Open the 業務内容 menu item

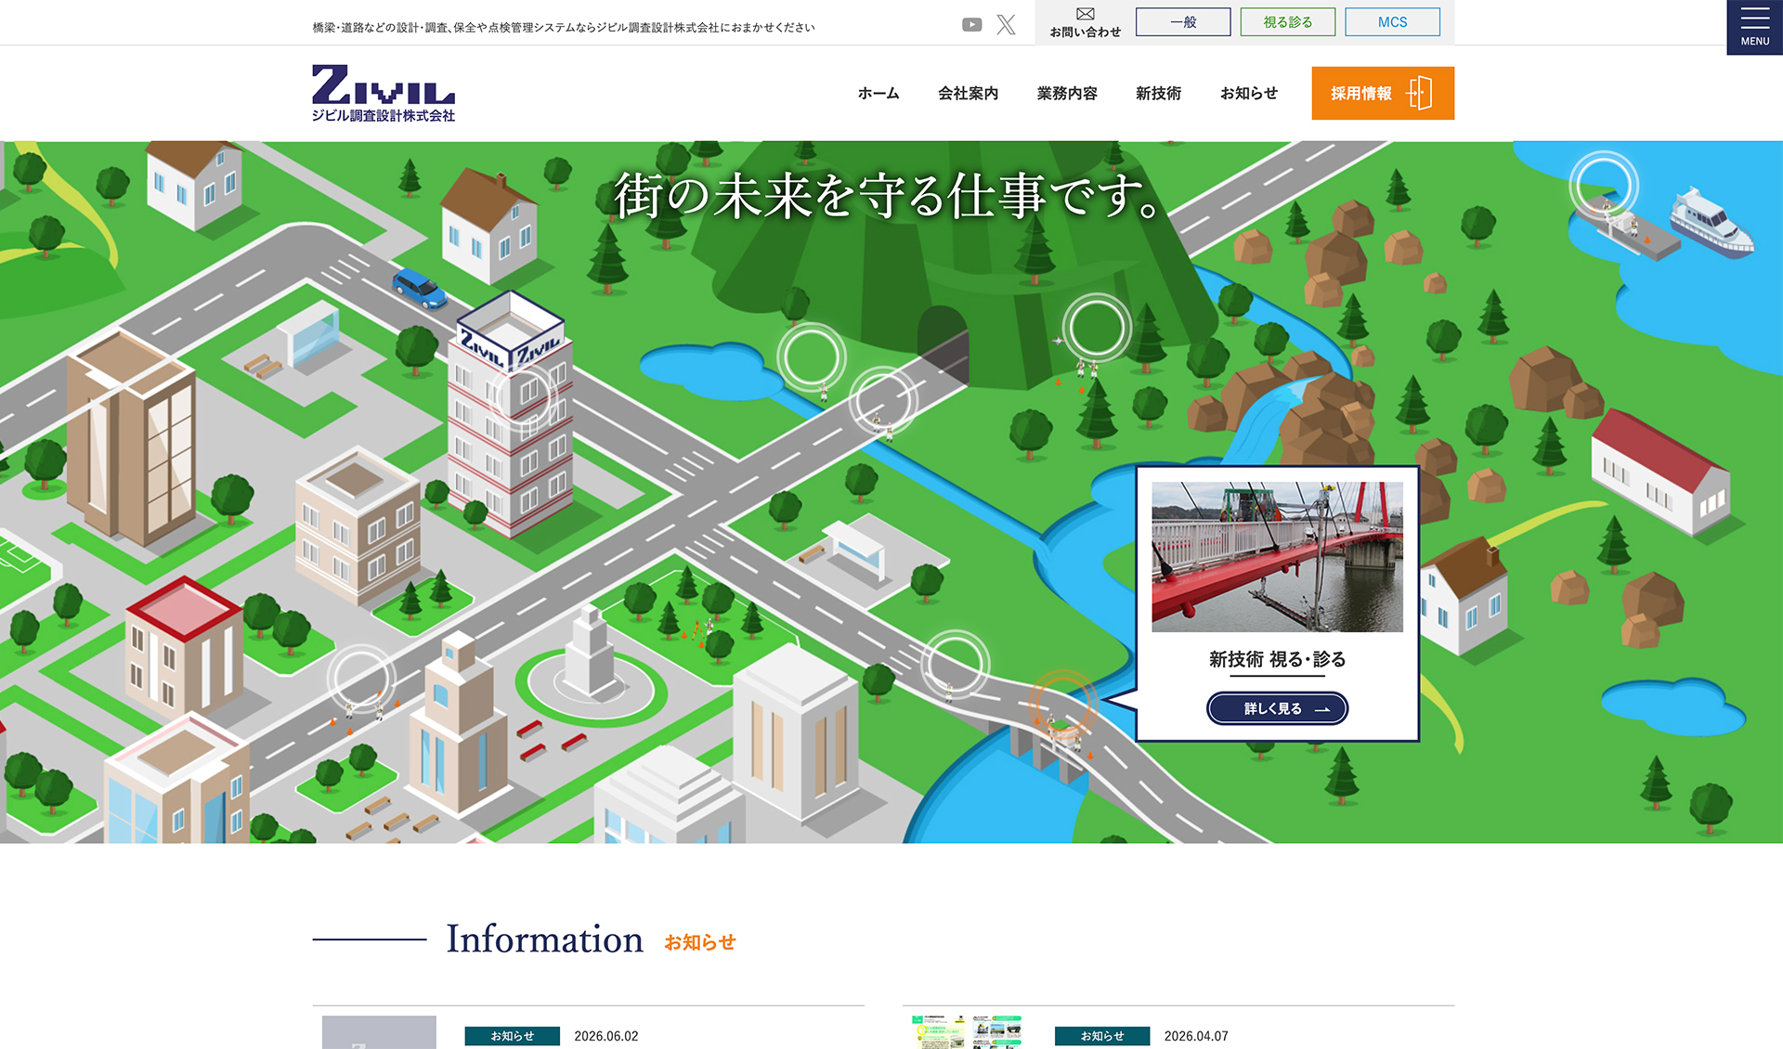coord(1067,93)
